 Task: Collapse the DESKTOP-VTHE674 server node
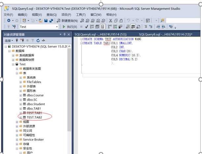tap(6, 46)
